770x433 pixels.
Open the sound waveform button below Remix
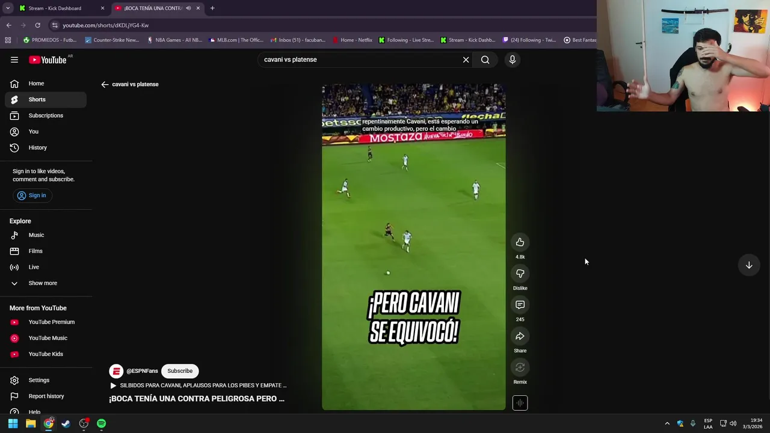(x=520, y=403)
